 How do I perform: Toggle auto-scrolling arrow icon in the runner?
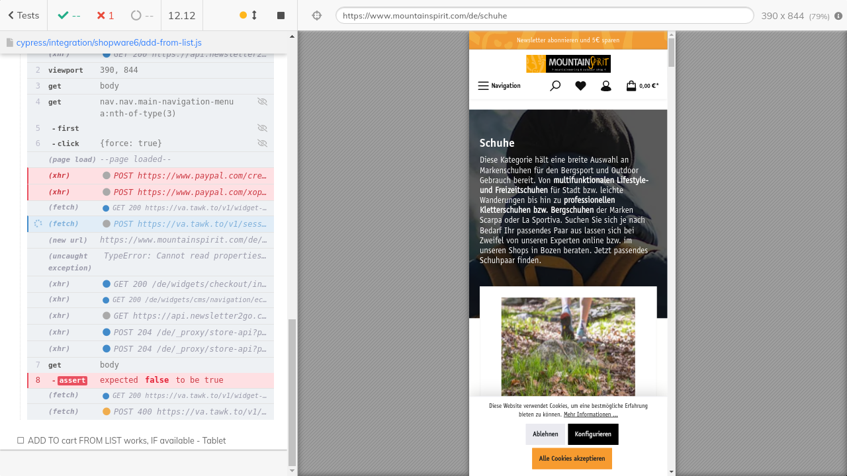tap(254, 15)
